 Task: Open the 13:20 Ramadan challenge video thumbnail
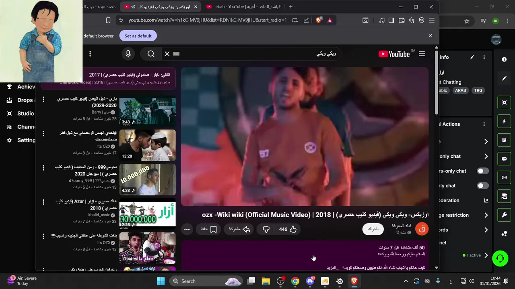(x=147, y=145)
